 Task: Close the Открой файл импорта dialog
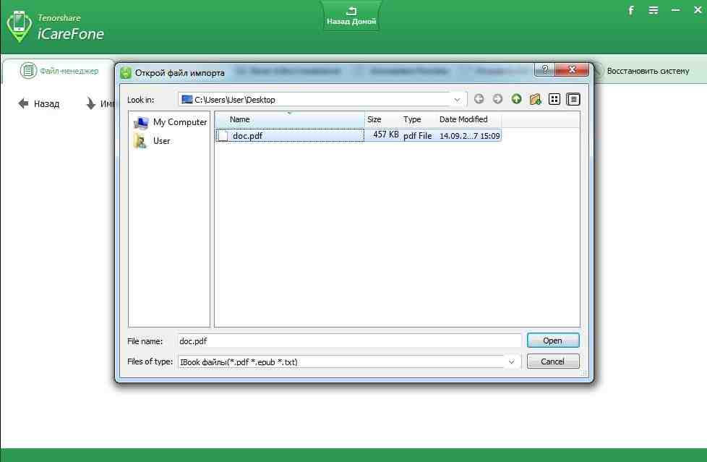(572, 69)
